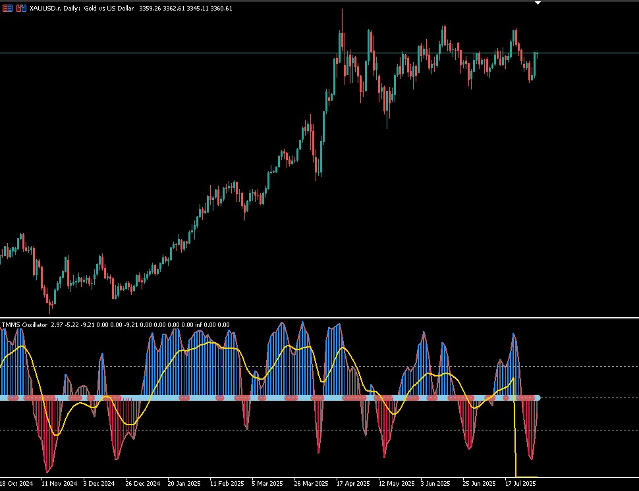Screen dimensions: 639x491
Task: Click the 26 Dec 2024 date label
Action: [x=143, y=484]
